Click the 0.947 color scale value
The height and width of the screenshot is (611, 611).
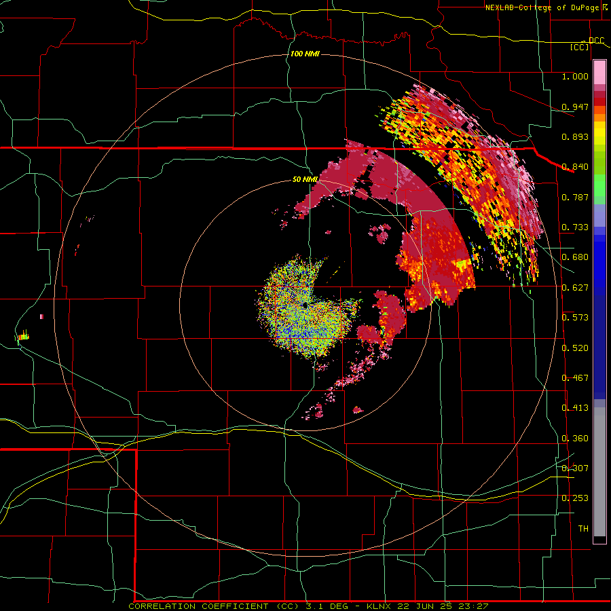coord(575,107)
